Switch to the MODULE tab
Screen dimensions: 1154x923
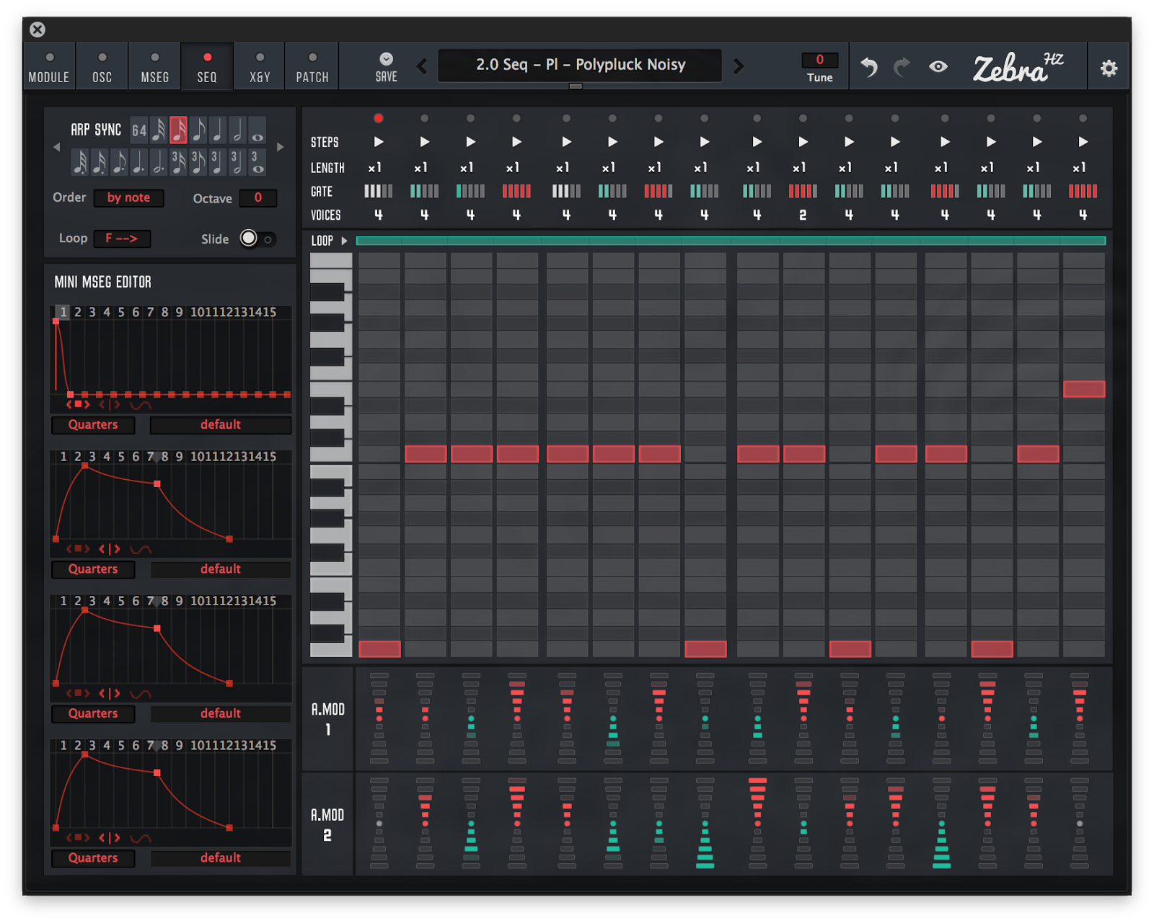pyautogui.click(x=49, y=67)
